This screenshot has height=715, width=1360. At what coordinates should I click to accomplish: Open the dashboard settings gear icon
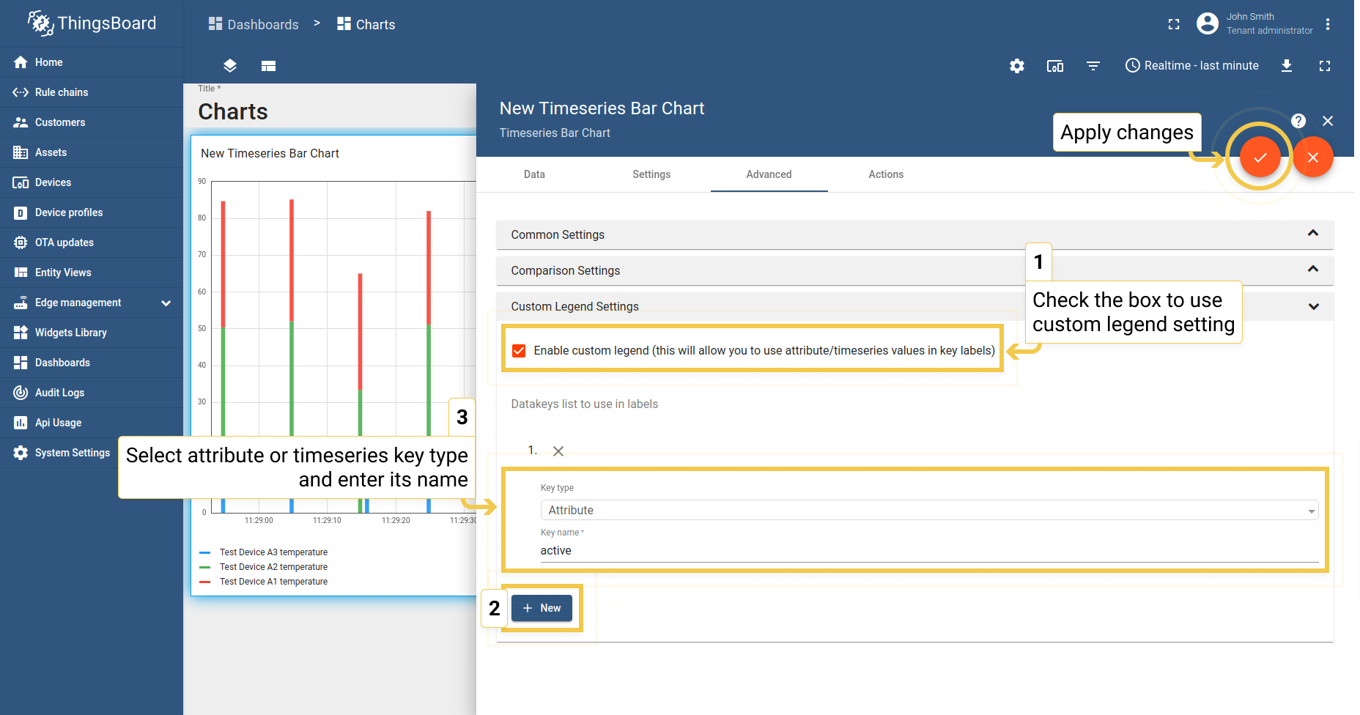pyautogui.click(x=1017, y=66)
